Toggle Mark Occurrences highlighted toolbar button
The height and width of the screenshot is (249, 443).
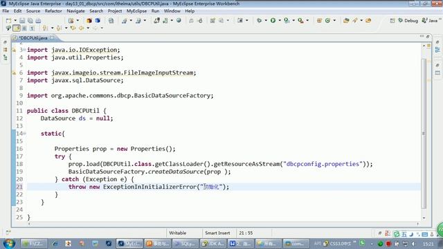[17, 28]
